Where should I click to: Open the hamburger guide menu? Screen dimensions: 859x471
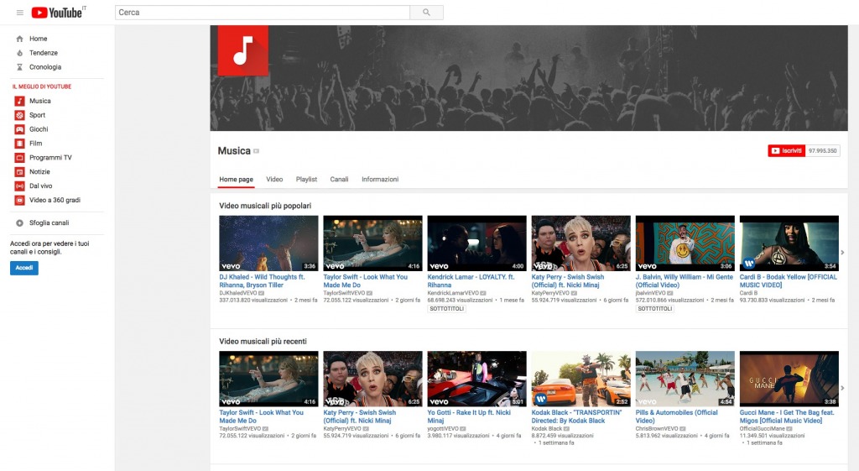point(20,13)
